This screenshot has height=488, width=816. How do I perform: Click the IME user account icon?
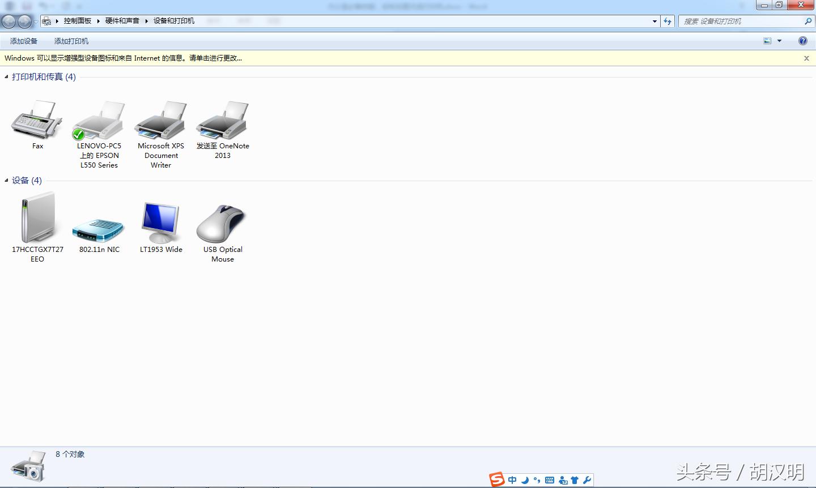point(563,480)
